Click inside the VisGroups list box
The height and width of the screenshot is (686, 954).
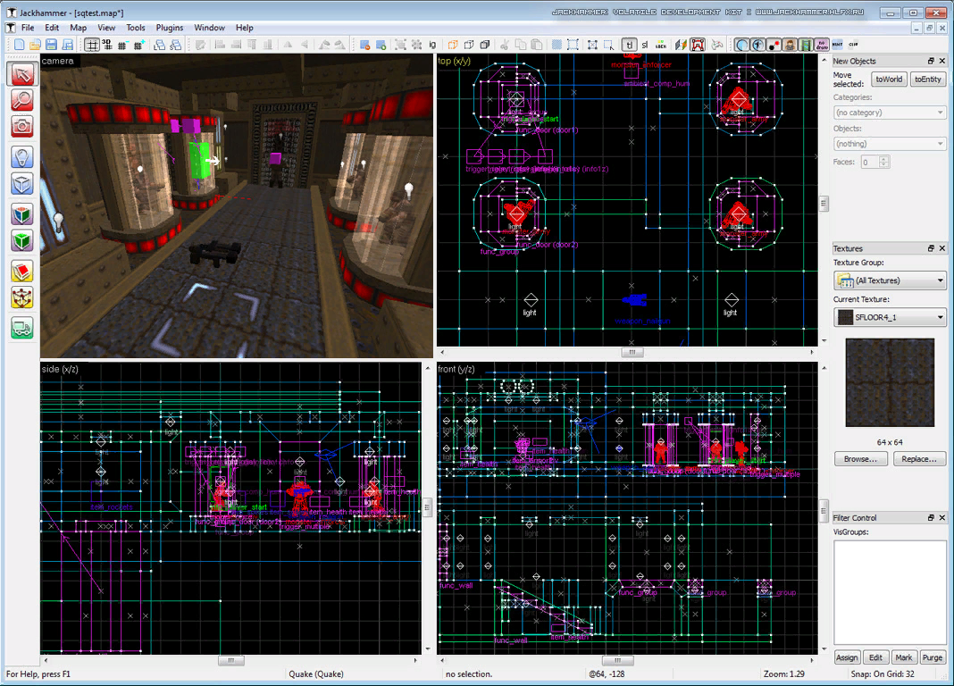[890, 591]
